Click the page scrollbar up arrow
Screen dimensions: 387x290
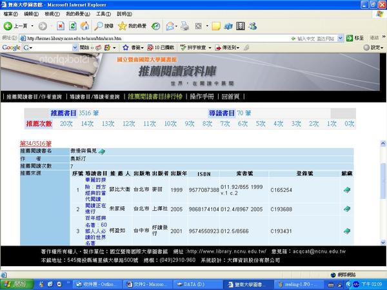[x=382, y=143]
